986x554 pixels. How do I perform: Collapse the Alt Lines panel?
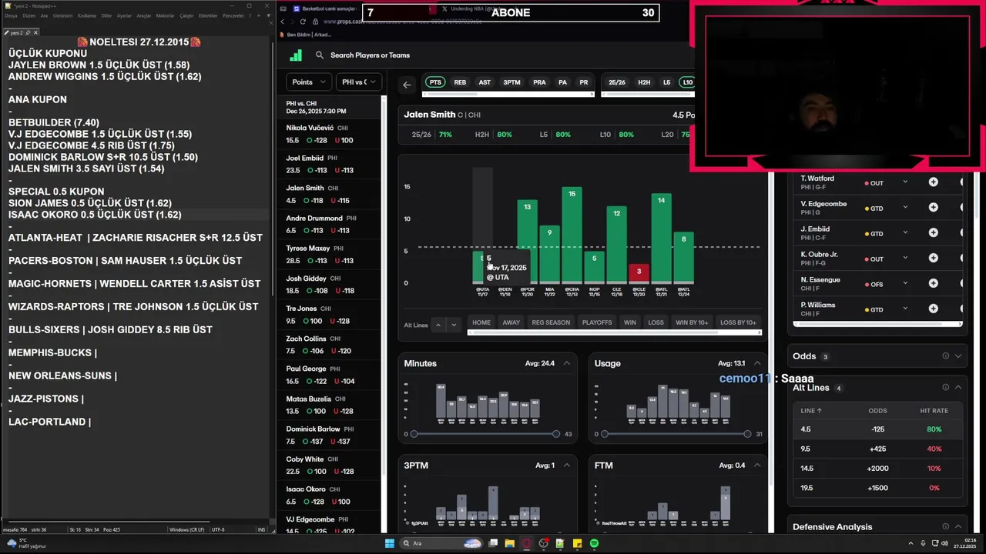coord(958,388)
